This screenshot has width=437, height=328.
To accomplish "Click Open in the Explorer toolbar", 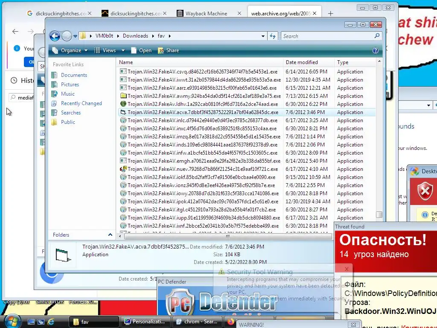I will [x=142, y=50].
